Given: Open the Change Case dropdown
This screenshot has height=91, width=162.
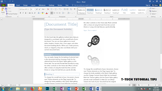Looking at the screenshot, I should (x=44, y=9).
